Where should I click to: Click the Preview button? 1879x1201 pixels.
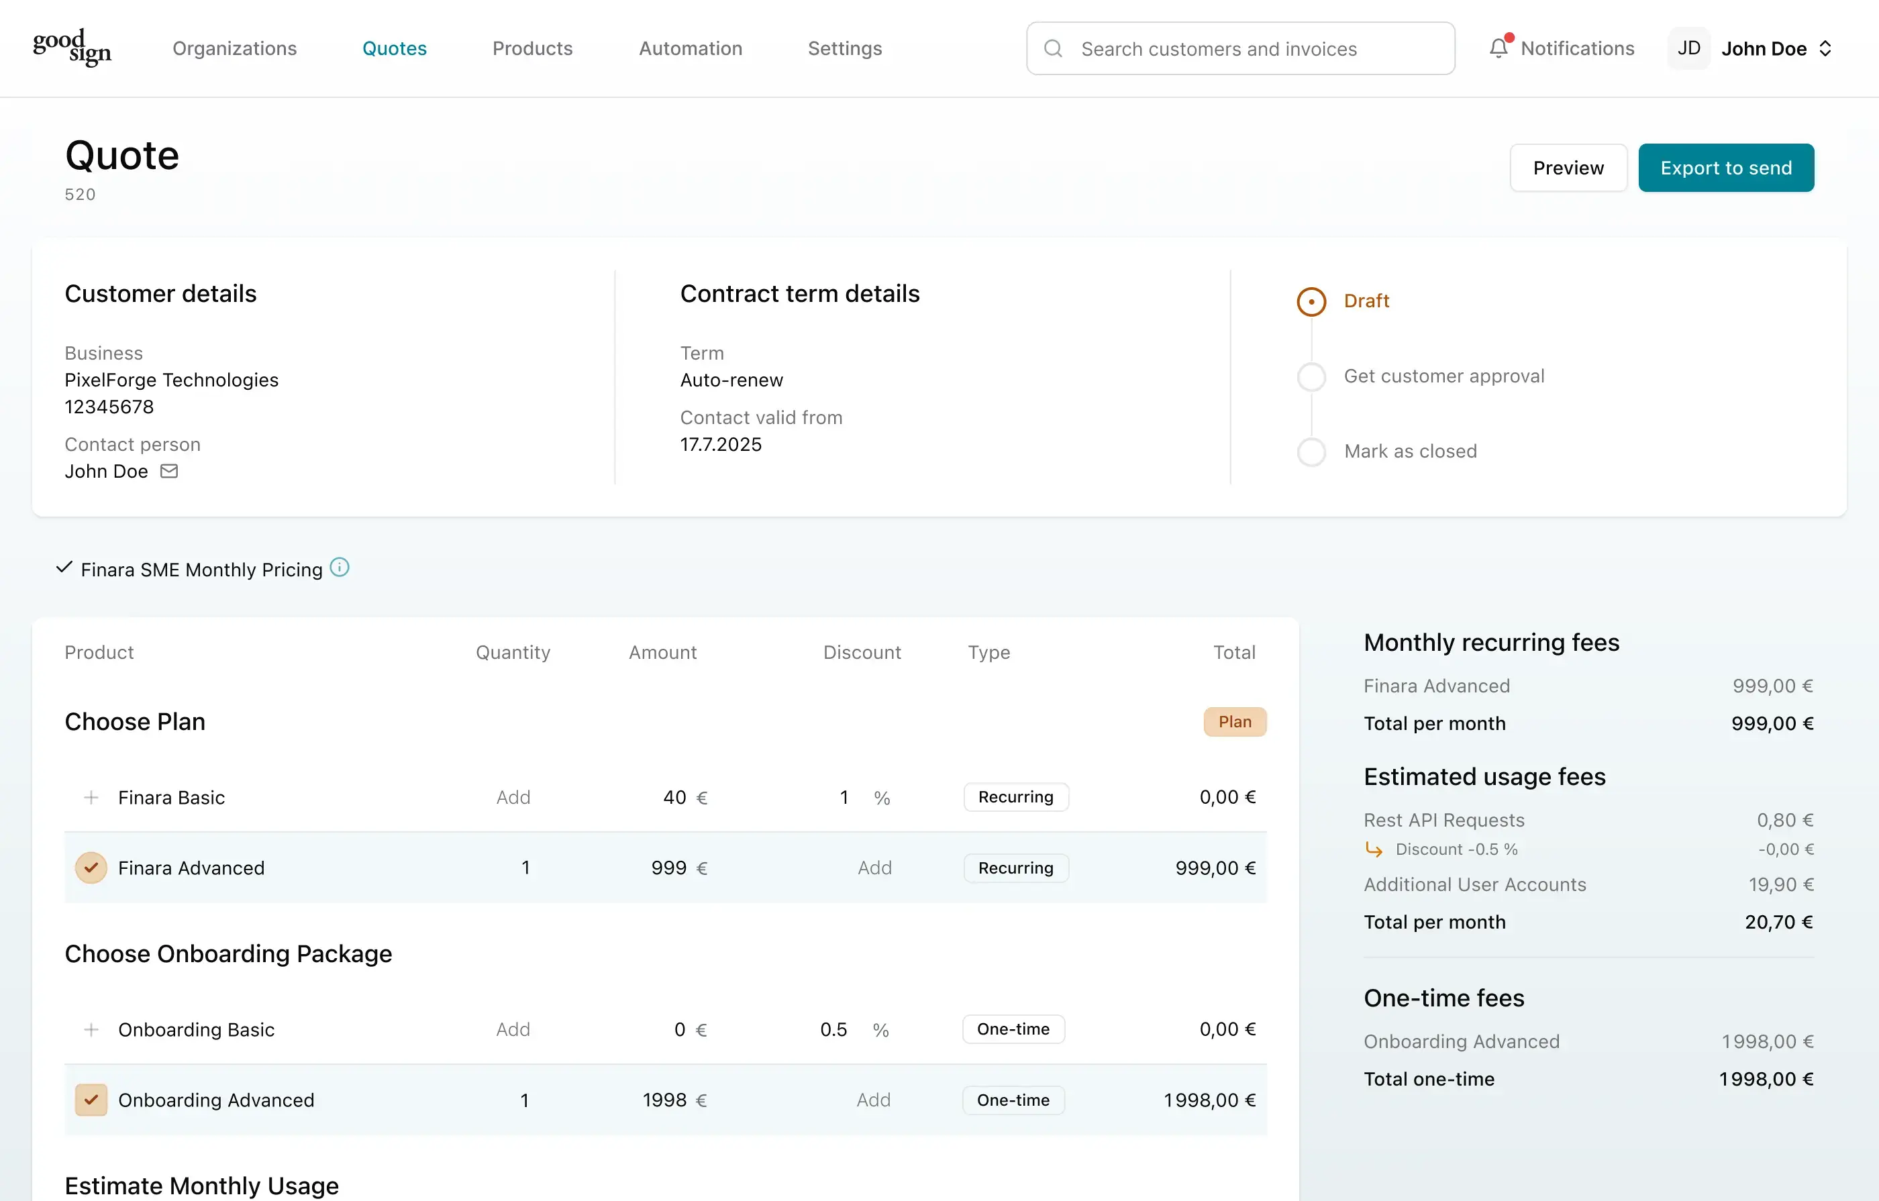(x=1568, y=168)
